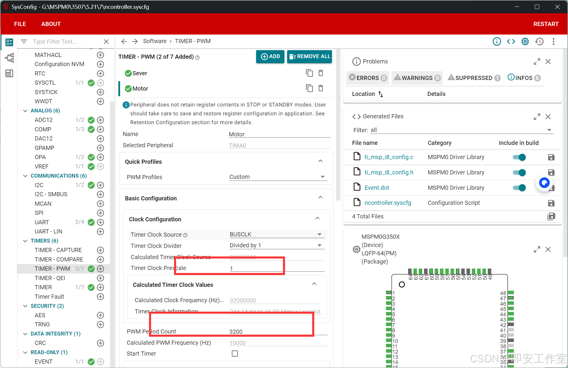Click the REMOVE ALL button
The width and height of the screenshot is (568, 368).
click(x=309, y=56)
